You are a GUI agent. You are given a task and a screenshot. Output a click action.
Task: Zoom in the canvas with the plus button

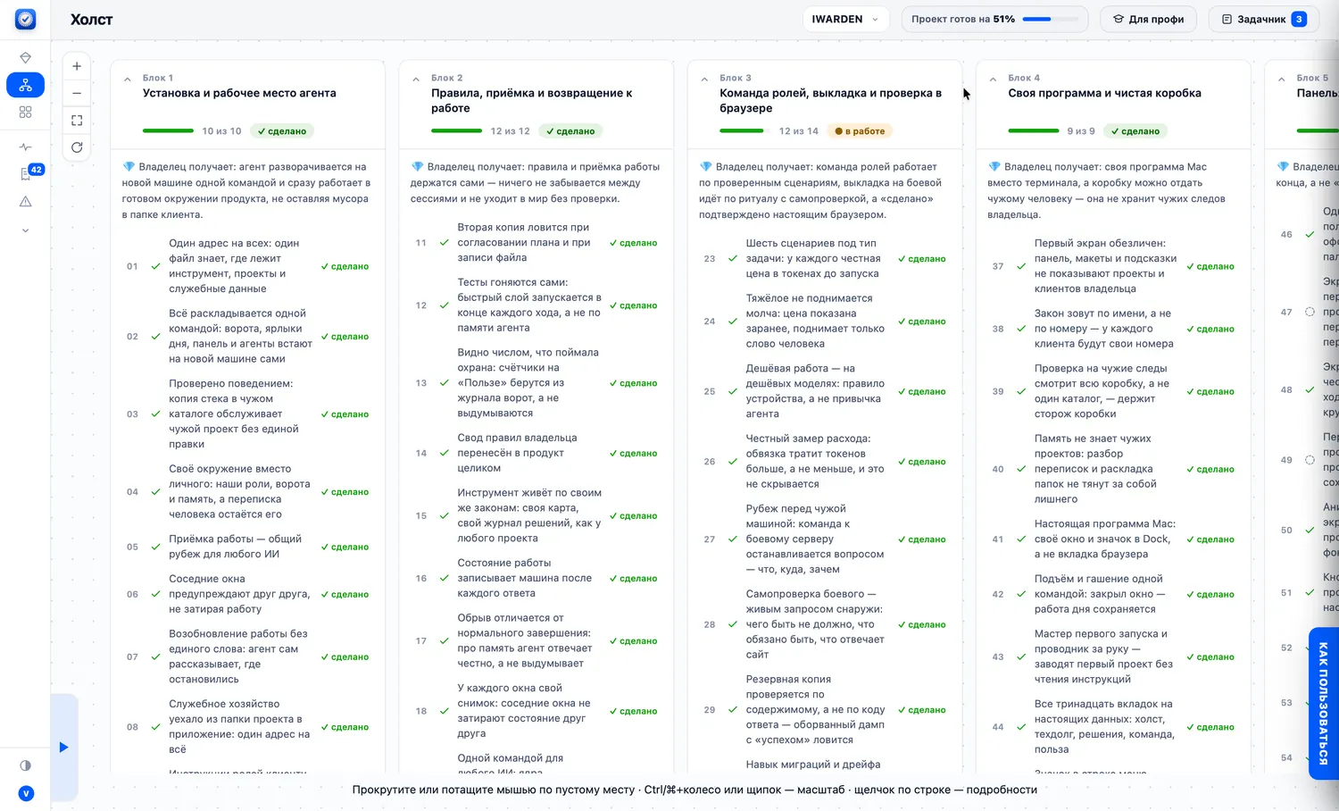77,66
